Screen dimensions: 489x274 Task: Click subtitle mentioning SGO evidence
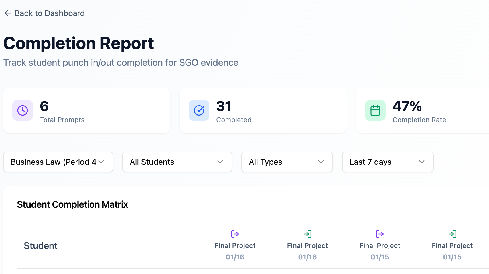pos(121,63)
